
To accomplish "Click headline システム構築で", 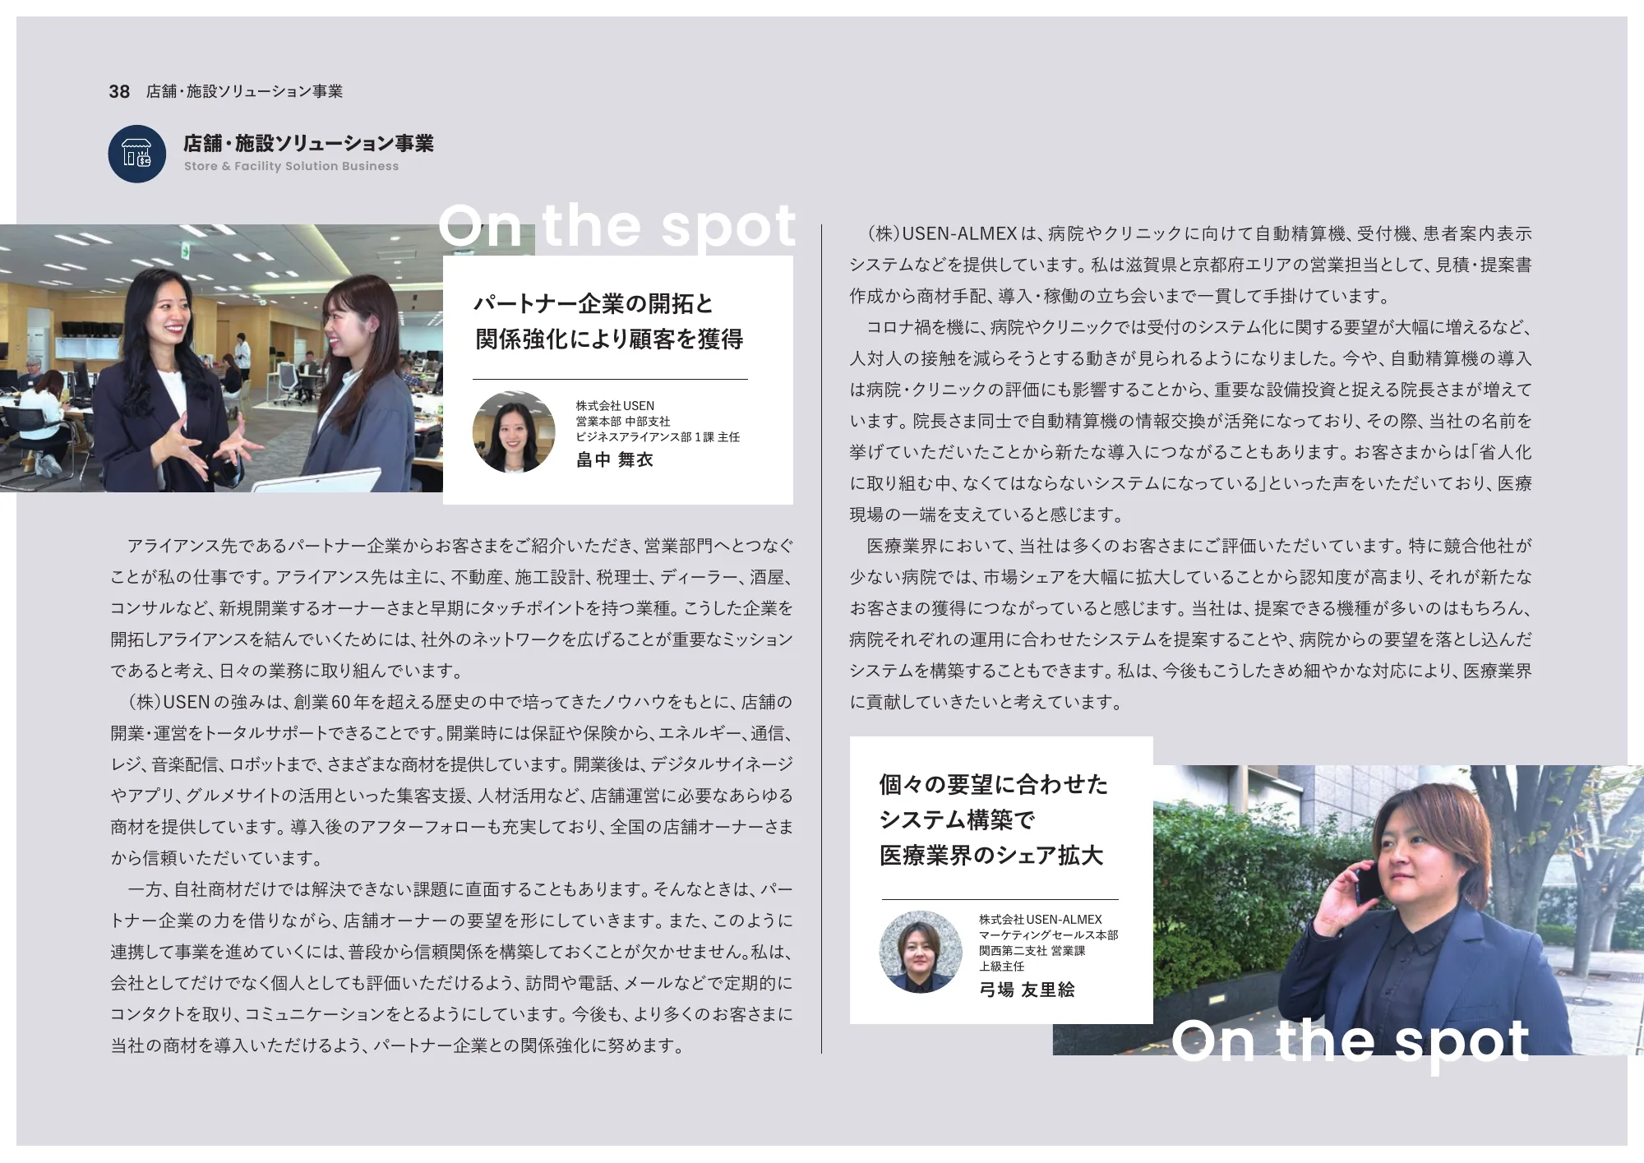I will click(x=957, y=819).
